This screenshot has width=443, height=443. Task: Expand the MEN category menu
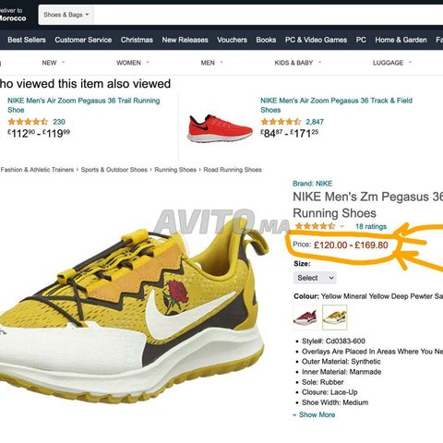[211, 63]
